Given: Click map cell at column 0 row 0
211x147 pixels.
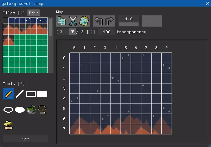Looking at the screenshot, I should click(75, 58).
